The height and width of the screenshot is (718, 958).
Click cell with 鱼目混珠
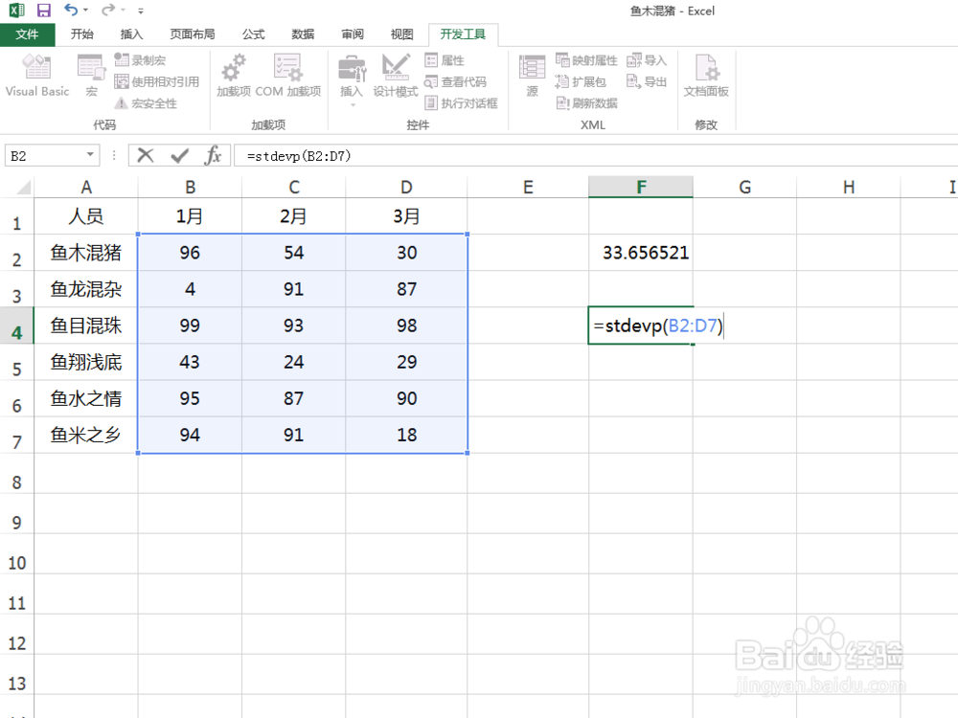pyautogui.click(x=86, y=325)
